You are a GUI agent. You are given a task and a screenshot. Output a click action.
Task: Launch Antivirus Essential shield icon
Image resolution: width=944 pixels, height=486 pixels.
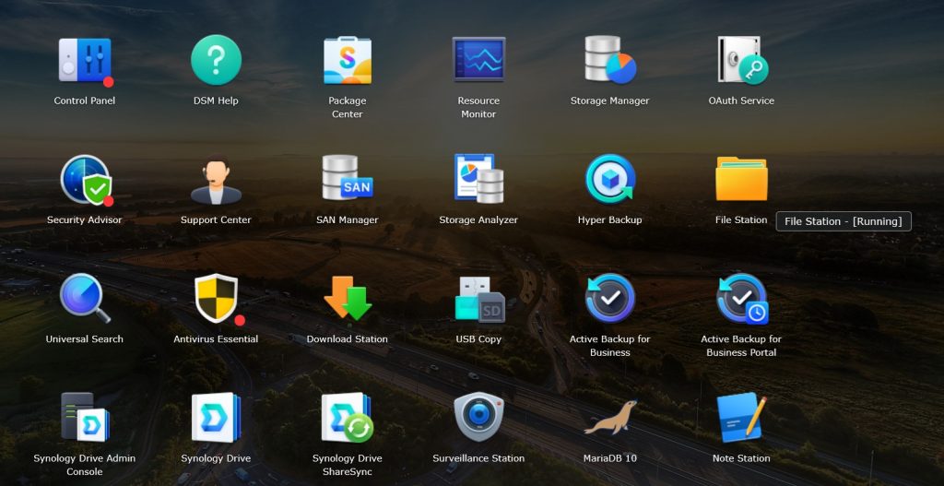click(x=218, y=299)
